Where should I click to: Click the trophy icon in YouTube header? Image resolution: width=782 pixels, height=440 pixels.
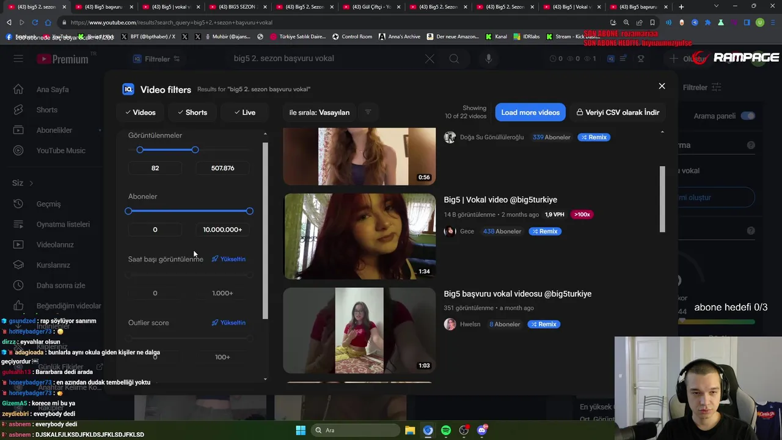(x=640, y=59)
